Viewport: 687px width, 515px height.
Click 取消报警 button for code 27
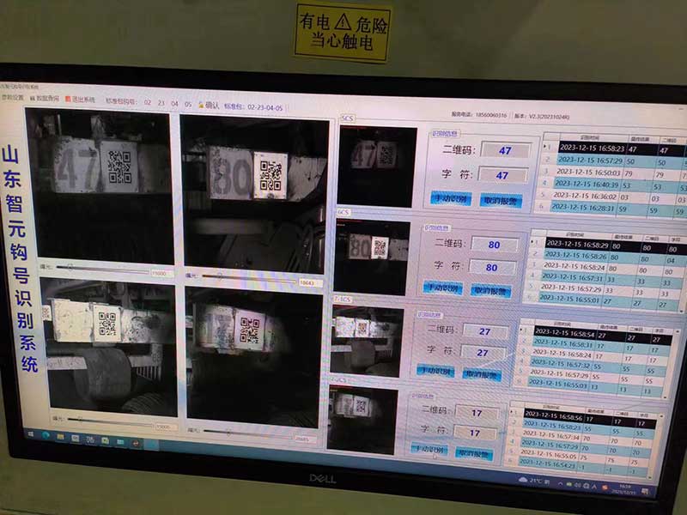tap(483, 374)
